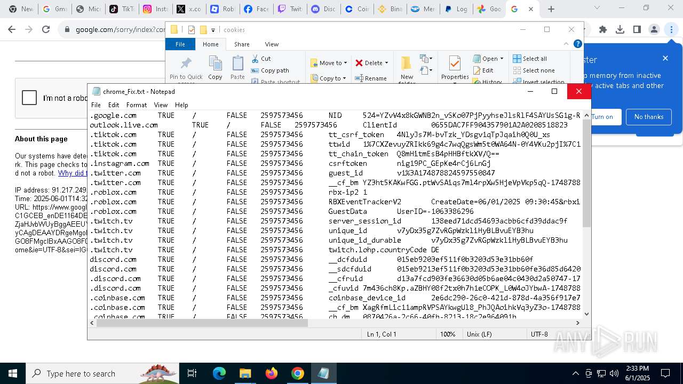
Task: Click Select all in the ribbon
Action: click(530, 59)
